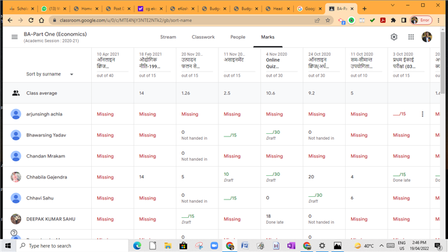Share this page from the address bar
The height and width of the screenshot is (252, 448).
tap(317, 20)
